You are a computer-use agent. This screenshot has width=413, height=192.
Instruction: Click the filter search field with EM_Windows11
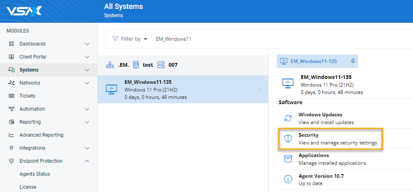(x=244, y=39)
